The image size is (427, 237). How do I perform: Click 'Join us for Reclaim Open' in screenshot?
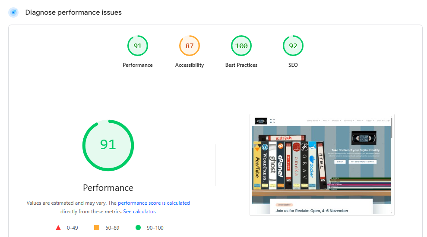[312, 211]
